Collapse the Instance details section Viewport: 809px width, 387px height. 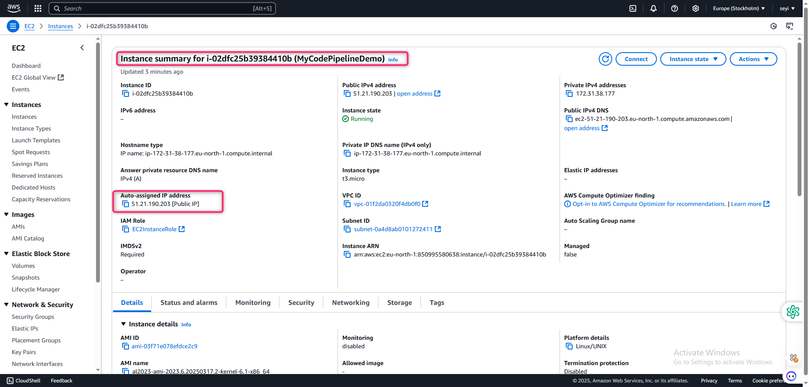click(x=123, y=324)
